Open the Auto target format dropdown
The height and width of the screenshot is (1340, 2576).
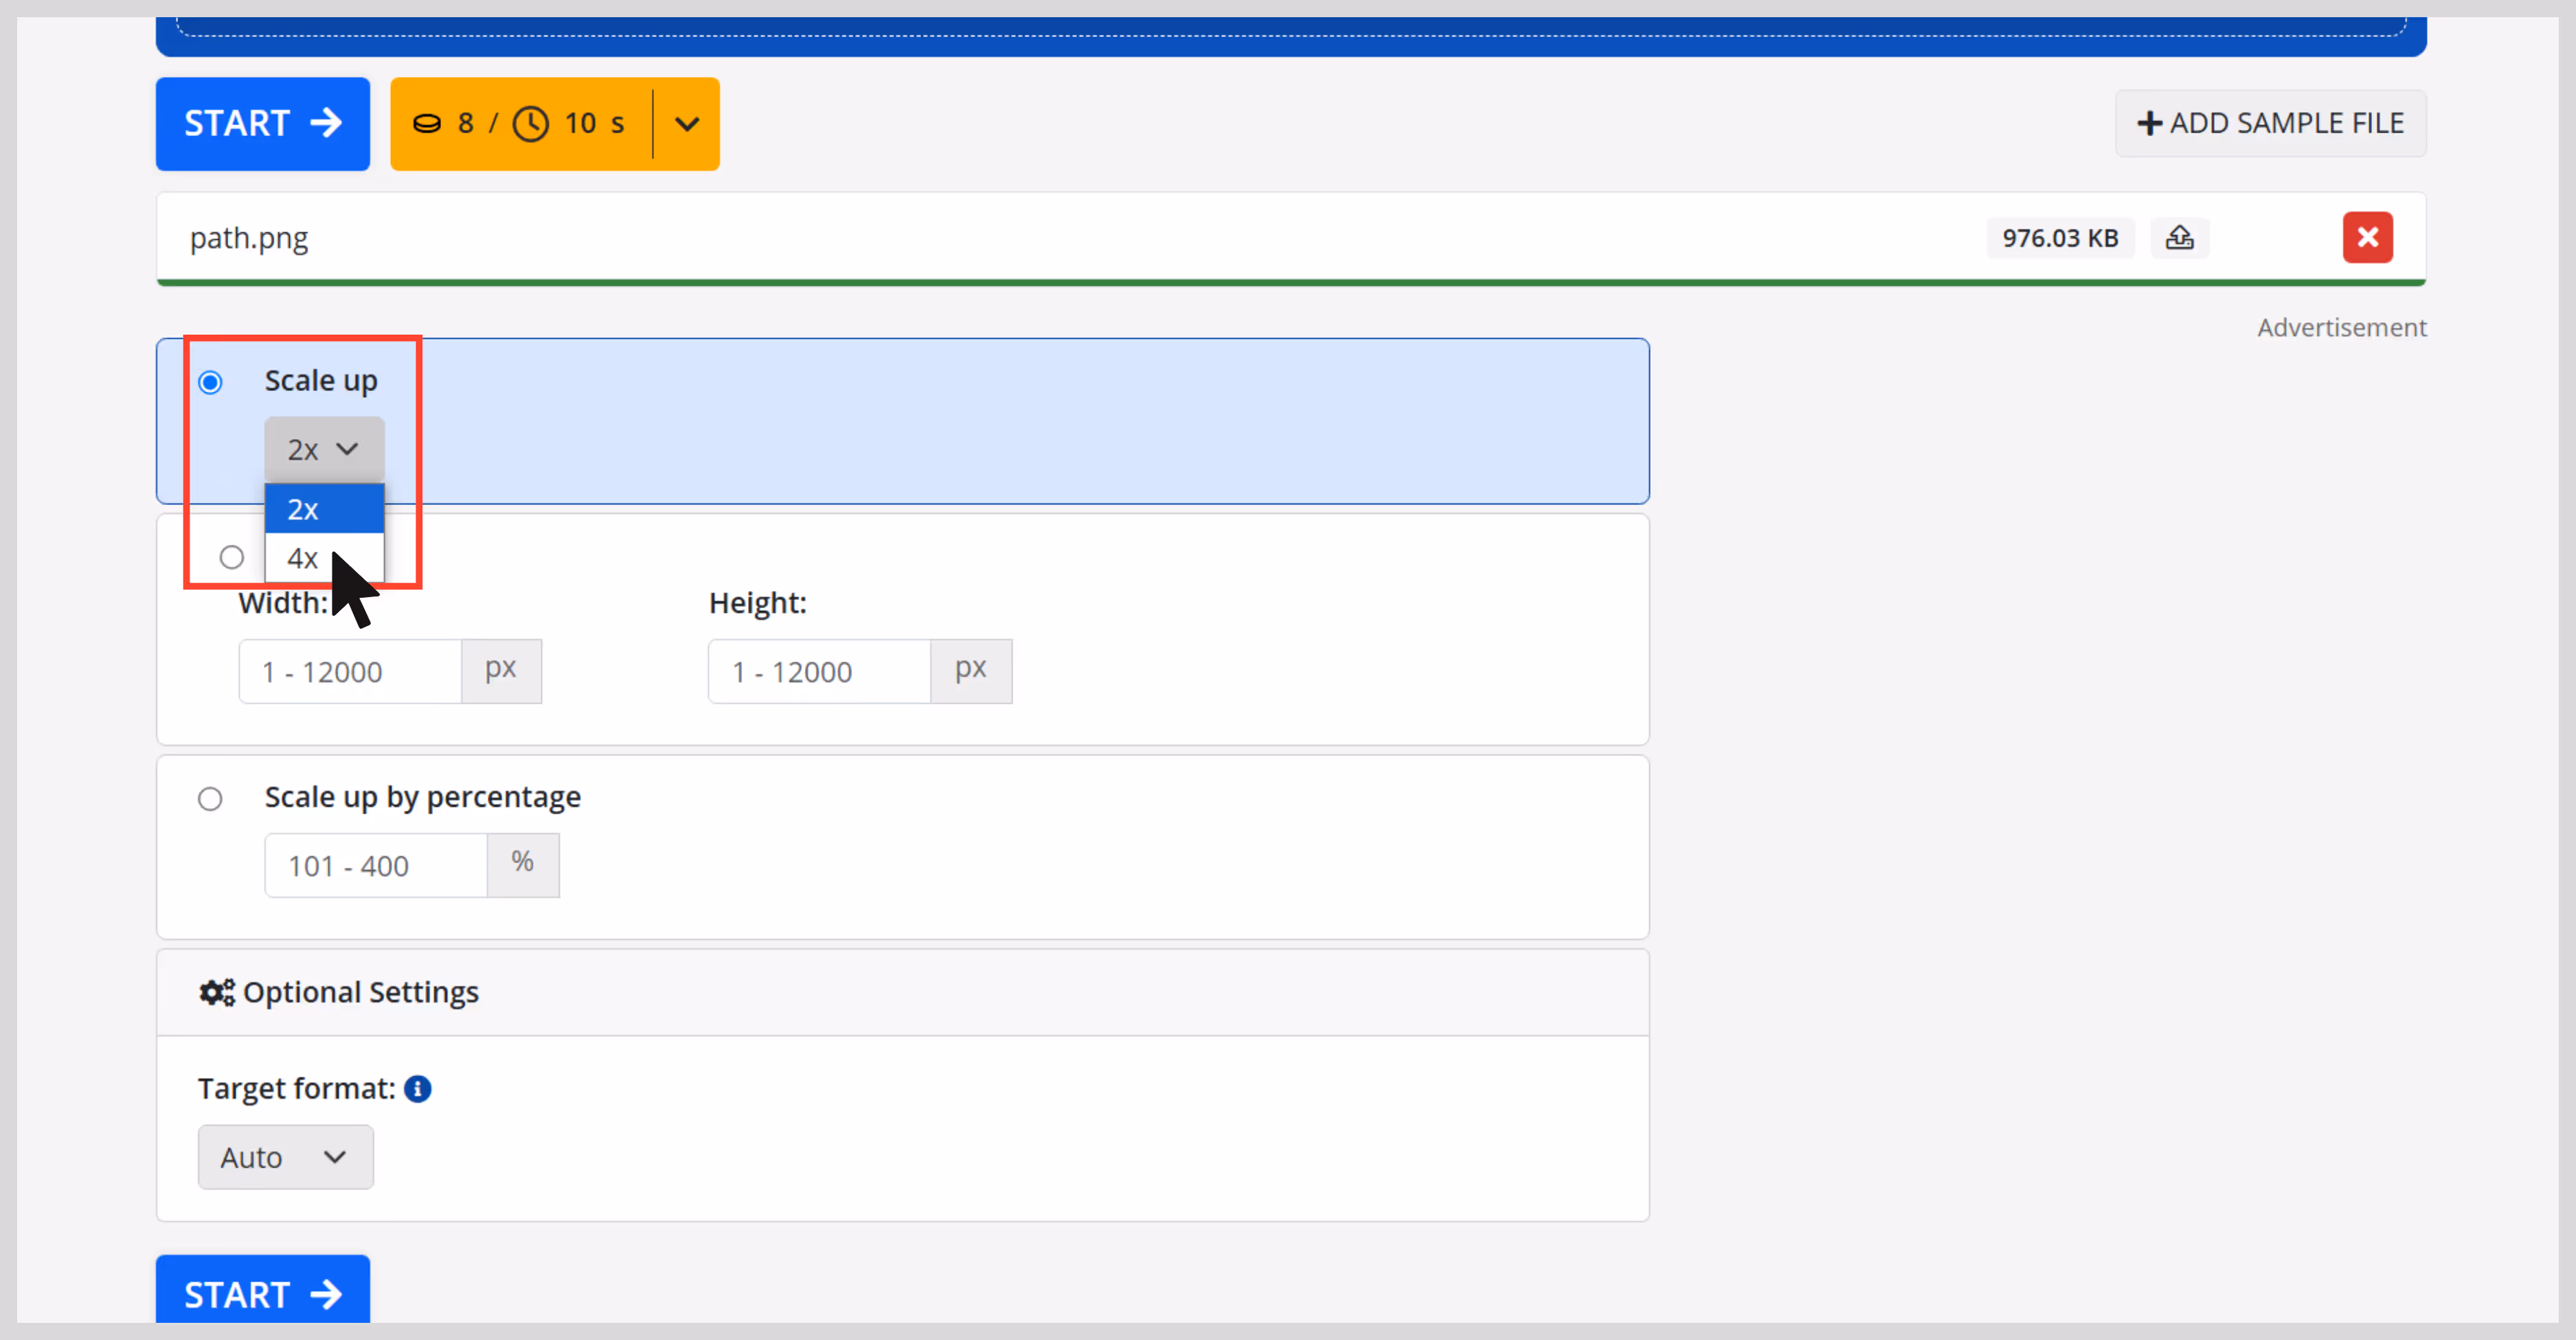click(x=286, y=1157)
